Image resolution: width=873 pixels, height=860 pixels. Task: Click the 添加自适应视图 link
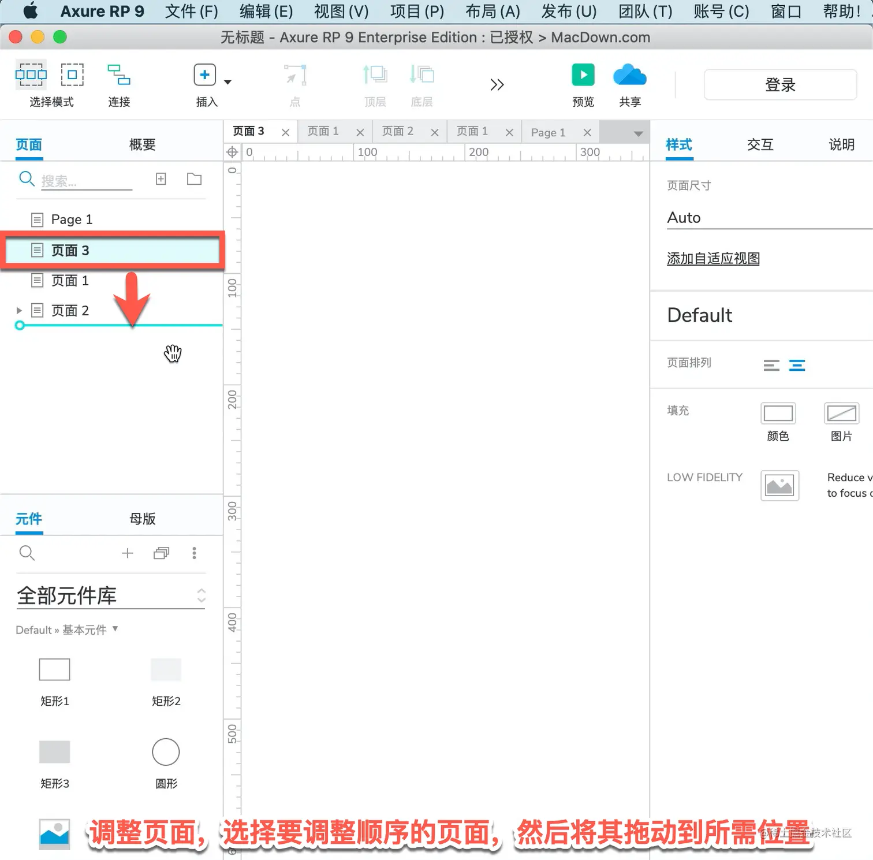click(x=713, y=258)
